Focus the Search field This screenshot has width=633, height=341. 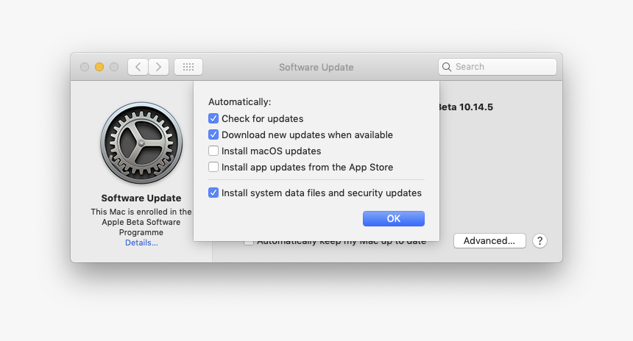click(498, 67)
